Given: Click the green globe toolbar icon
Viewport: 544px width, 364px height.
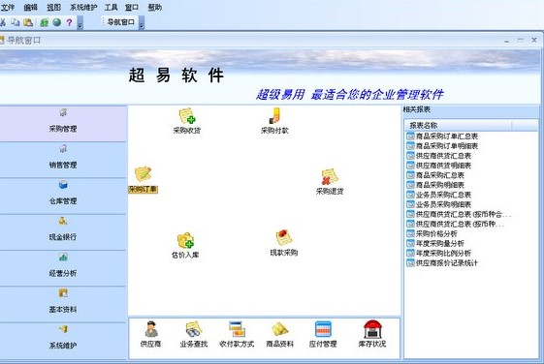Looking at the screenshot, I should [57, 22].
